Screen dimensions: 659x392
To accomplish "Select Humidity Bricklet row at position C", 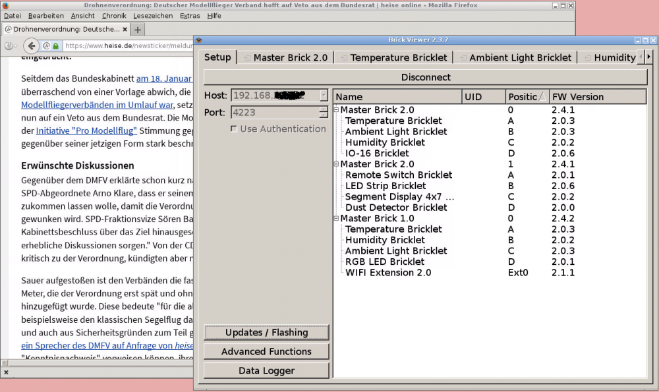I will pos(490,142).
